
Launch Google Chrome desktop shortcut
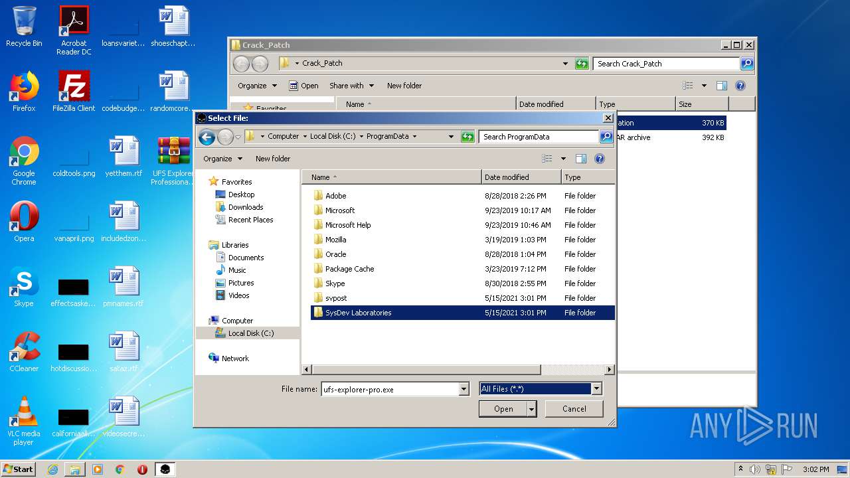click(x=24, y=161)
